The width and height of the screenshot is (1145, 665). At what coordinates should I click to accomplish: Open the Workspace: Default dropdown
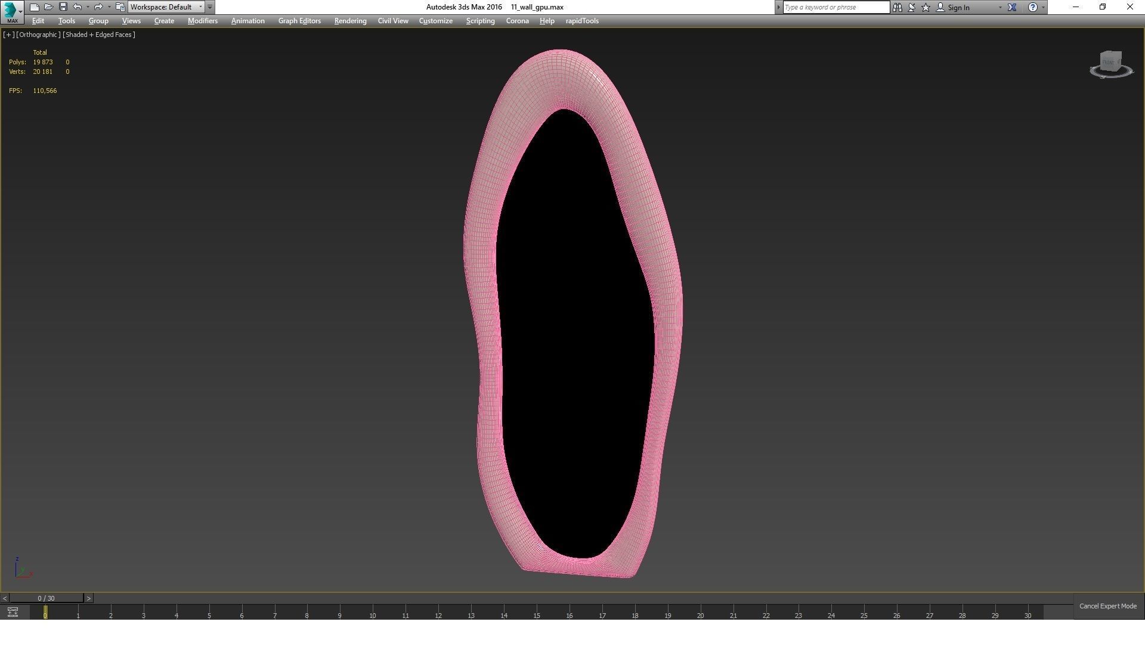166,7
